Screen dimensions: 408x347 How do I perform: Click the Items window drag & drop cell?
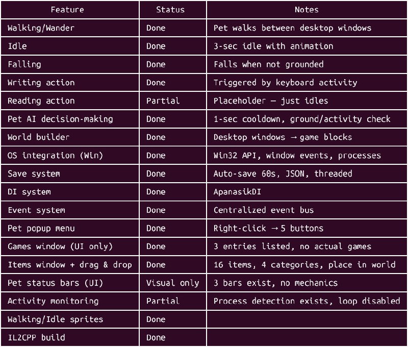click(x=69, y=265)
